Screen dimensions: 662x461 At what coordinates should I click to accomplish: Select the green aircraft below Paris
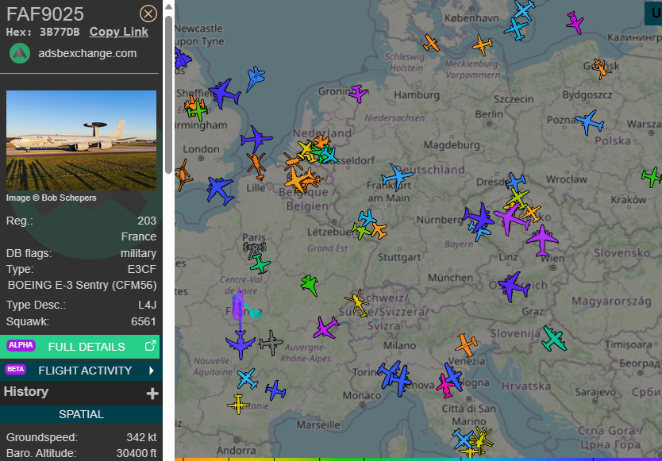(260, 265)
